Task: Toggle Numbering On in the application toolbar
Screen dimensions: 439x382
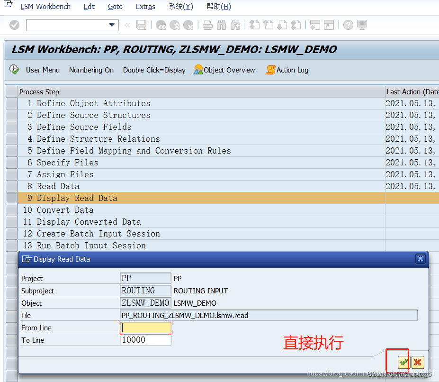Action: pos(91,70)
